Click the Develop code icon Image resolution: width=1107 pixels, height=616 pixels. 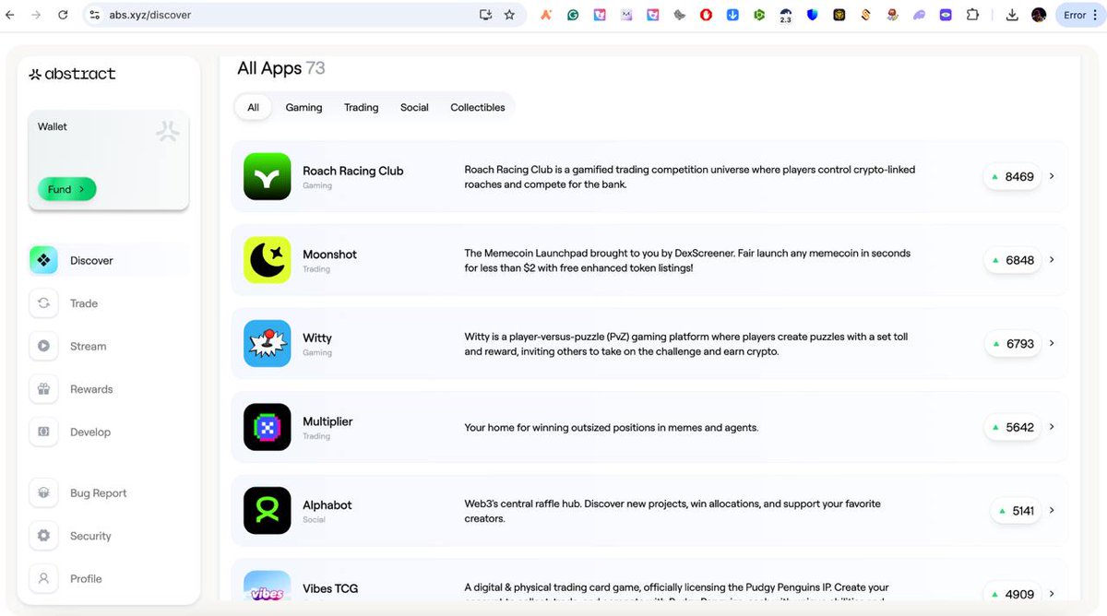43,432
